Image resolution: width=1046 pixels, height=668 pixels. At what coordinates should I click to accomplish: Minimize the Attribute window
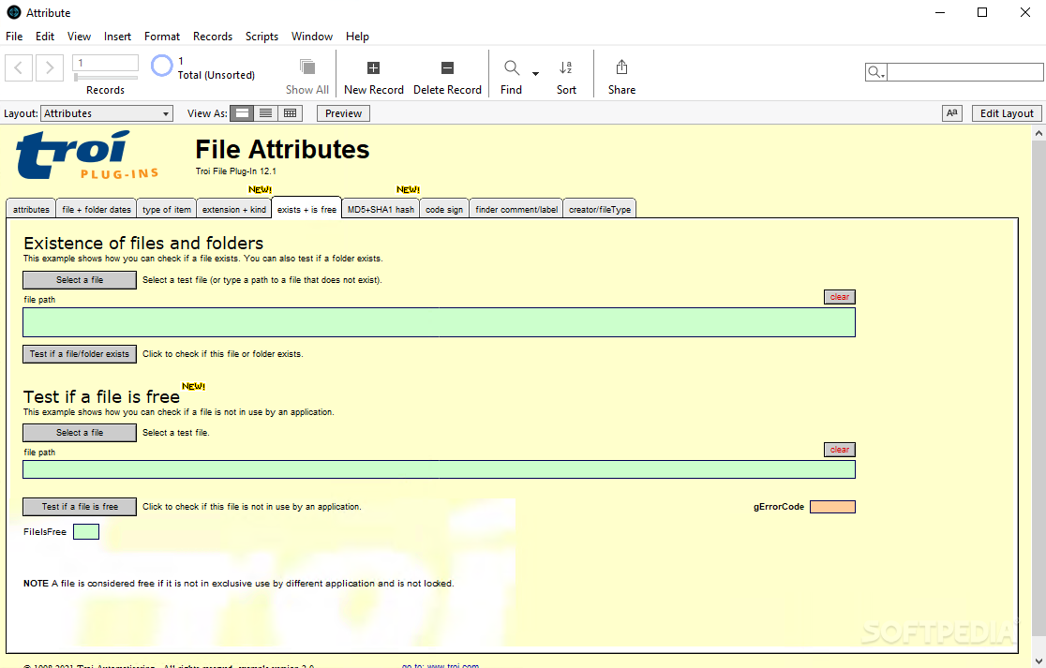(x=940, y=13)
